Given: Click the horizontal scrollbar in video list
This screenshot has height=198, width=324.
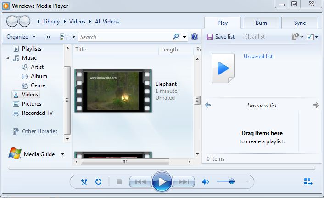Looking at the screenshot, I should click(x=125, y=162).
